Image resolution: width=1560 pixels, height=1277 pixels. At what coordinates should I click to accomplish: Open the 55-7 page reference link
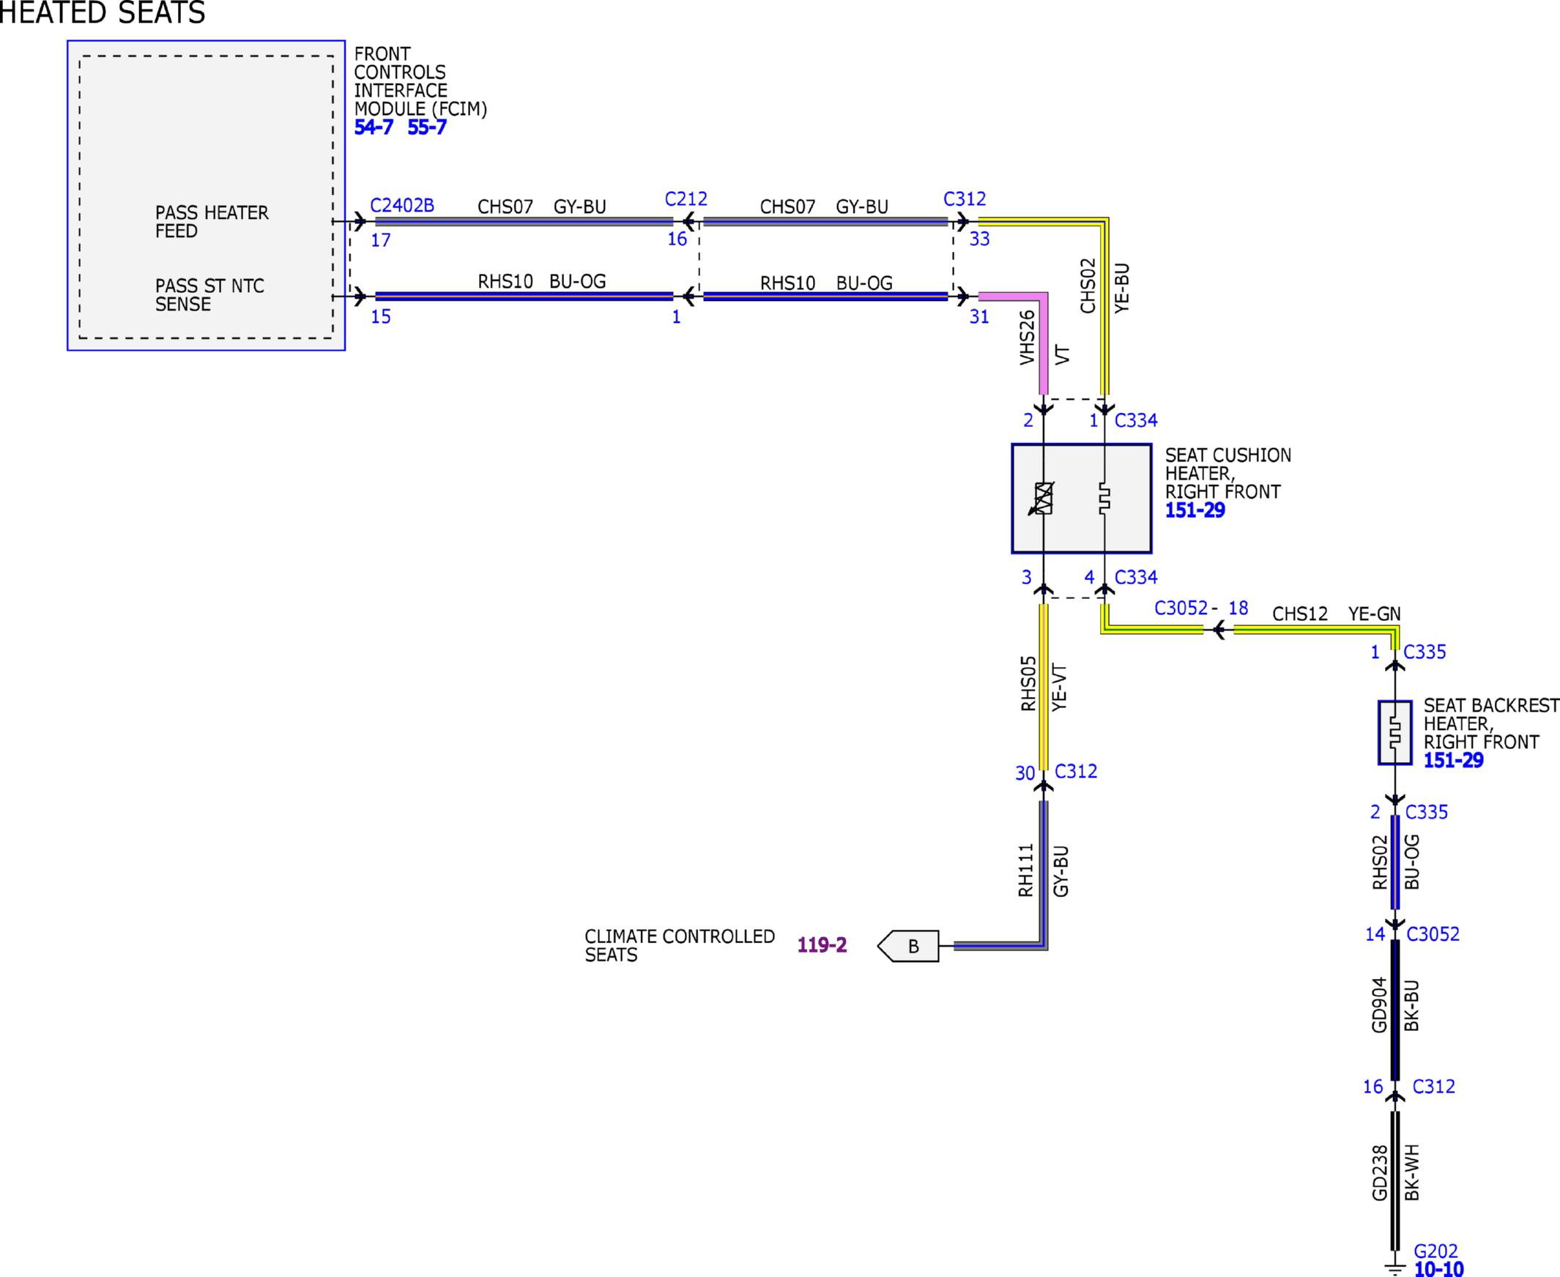tap(427, 127)
